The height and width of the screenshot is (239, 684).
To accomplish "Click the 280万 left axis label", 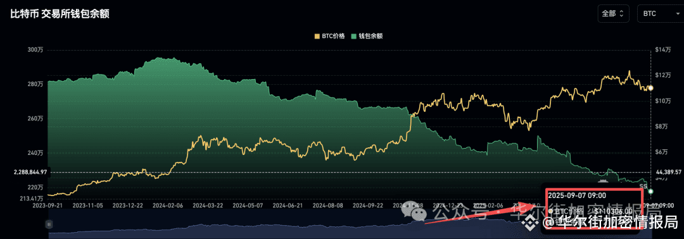I will [x=35, y=84].
